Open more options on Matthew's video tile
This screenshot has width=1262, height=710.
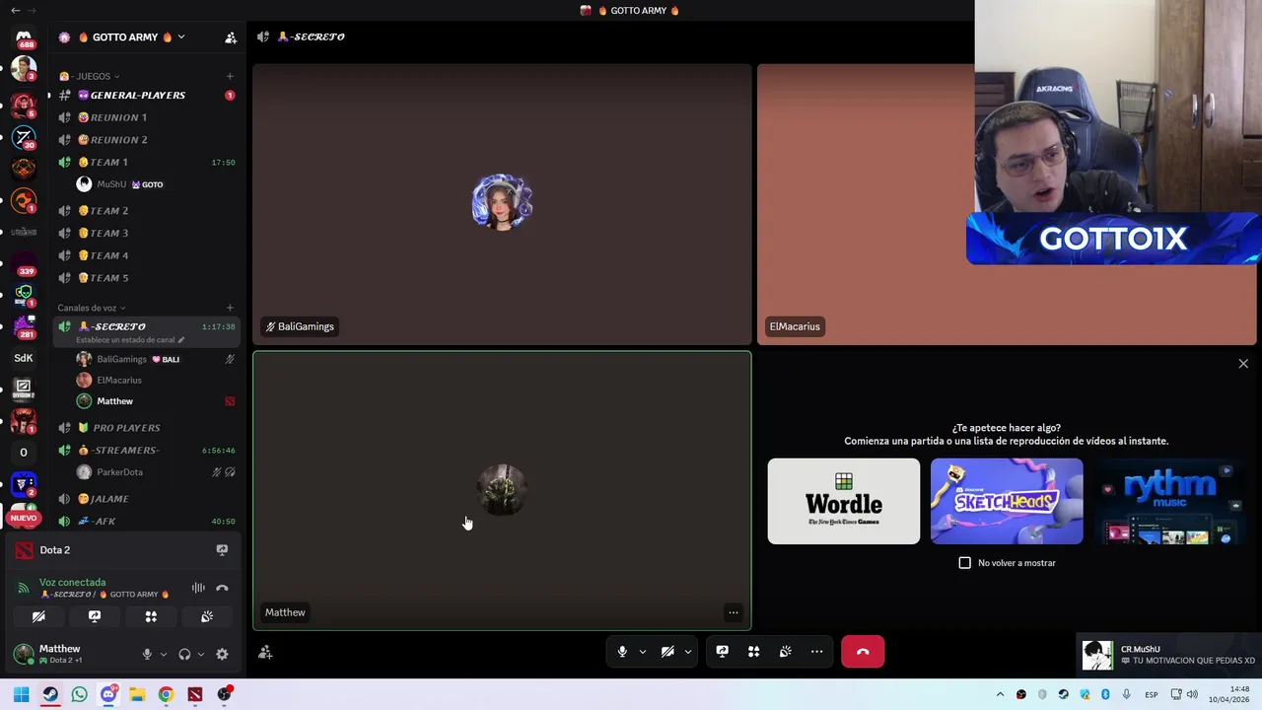click(733, 612)
